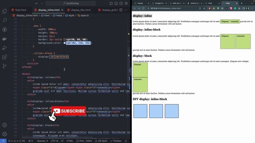Open the 58 Spell status item

101,141
